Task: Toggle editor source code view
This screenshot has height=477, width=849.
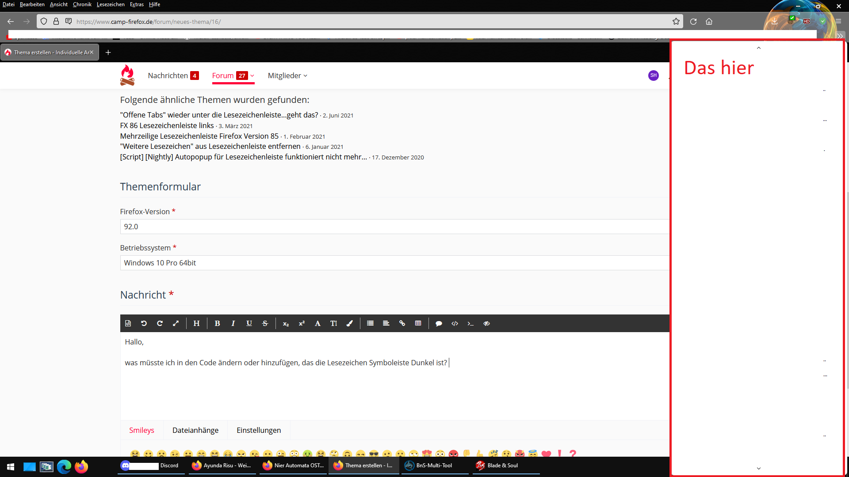Action: pyautogui.click(x=128, y=323)
